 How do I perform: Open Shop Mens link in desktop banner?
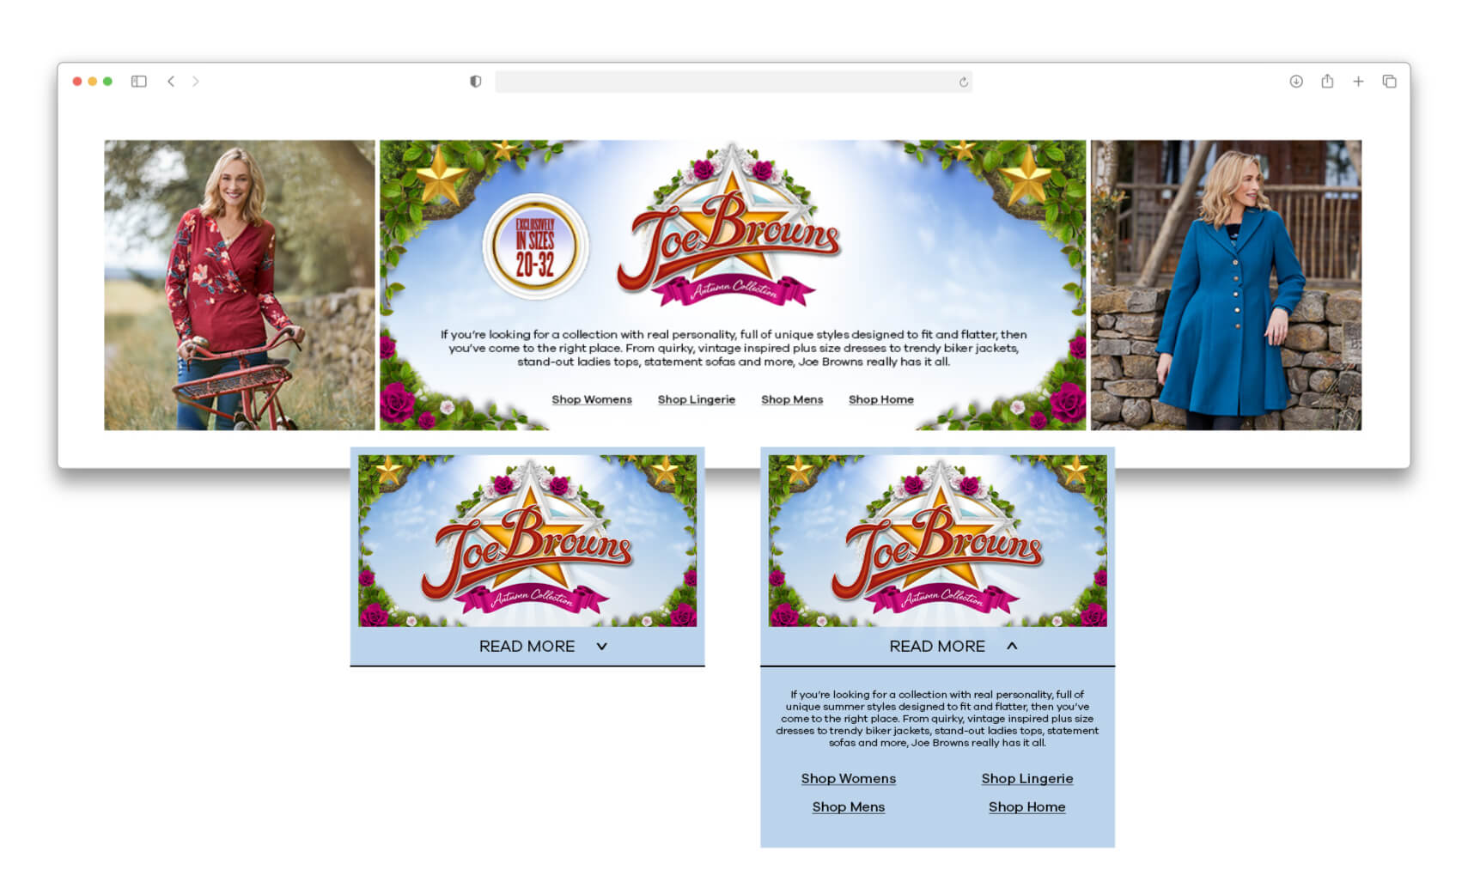[x=791, y=399]
